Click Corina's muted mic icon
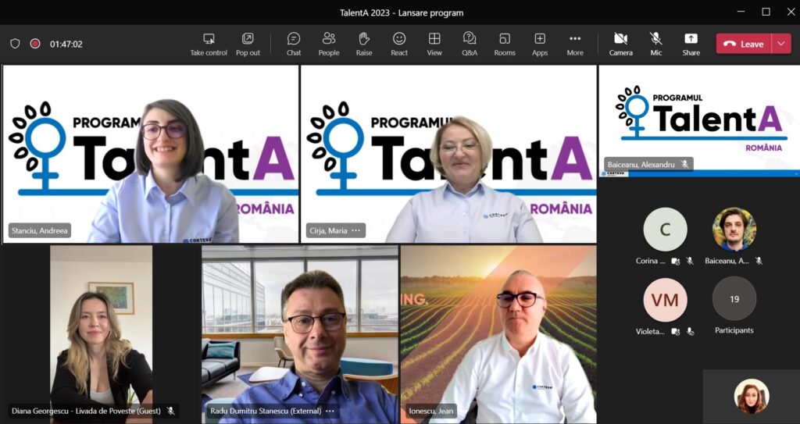The width and height of the screenshot is (800, 424). pos(690,261)
